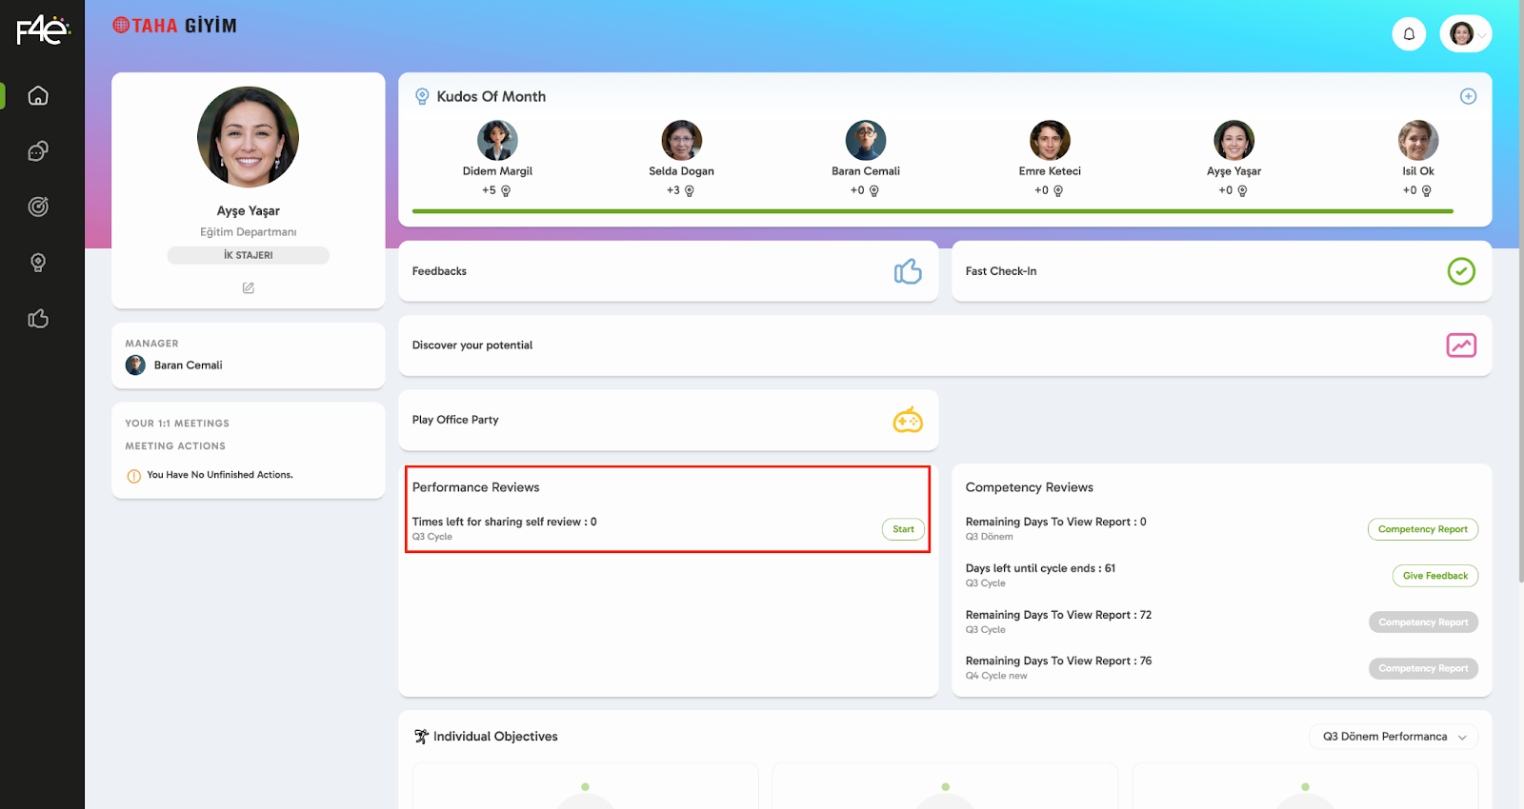This screenshot has height=809, width=1524.
Task: Click the edit profile pencil icon
Action: pos(248,288)
